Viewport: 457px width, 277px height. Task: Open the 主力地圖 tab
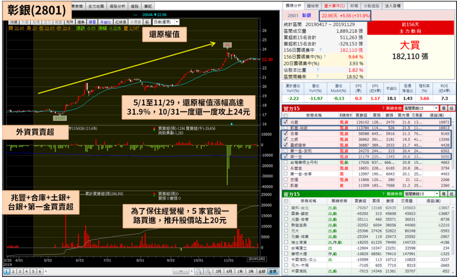click(x=96, y=6)
